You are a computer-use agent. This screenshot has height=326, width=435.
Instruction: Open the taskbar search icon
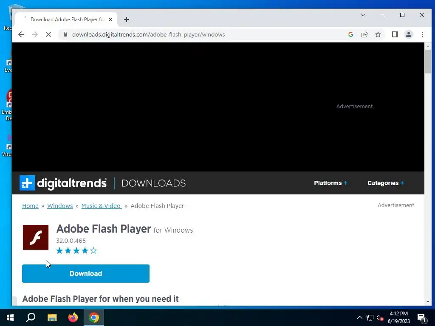(x=31, y=318)
